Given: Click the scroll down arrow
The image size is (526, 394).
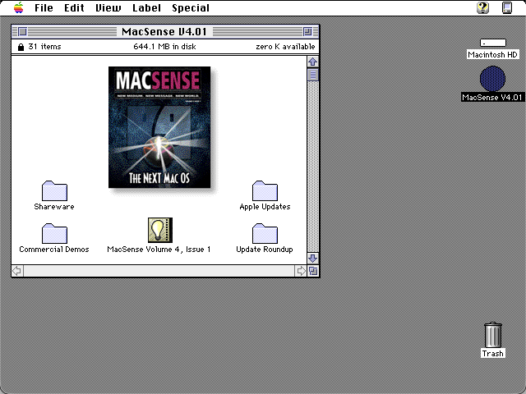Looking at the screenshot, I should pyautogui.click(x=312, y=258).
